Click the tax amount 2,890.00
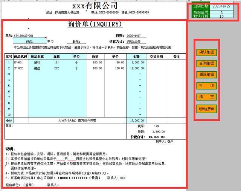This screenshot has width=241, height=191. (x=159, y=132)
